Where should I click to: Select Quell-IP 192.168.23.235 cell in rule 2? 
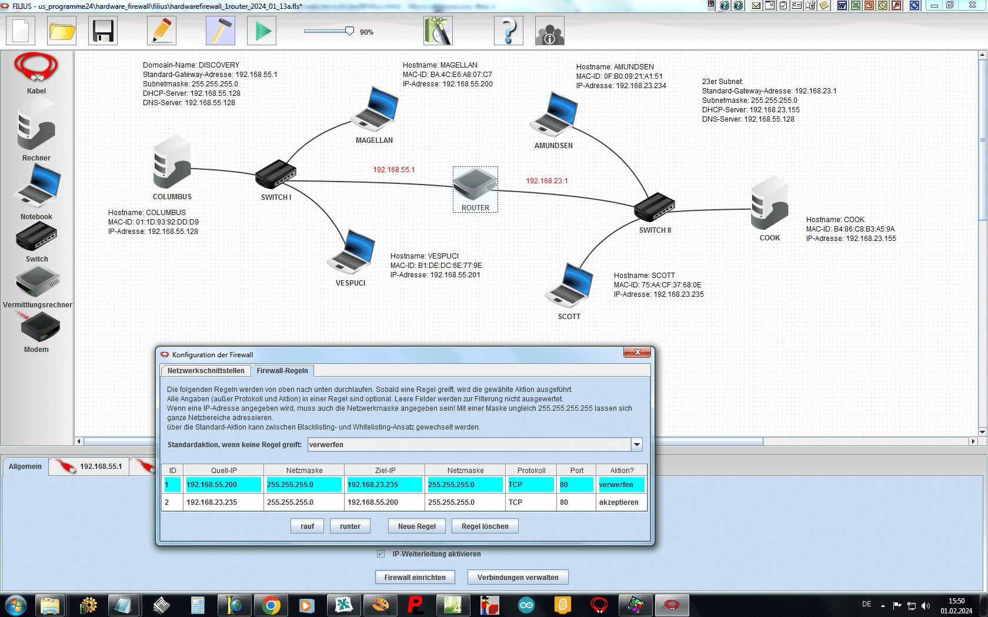click(x=223, y=502)
